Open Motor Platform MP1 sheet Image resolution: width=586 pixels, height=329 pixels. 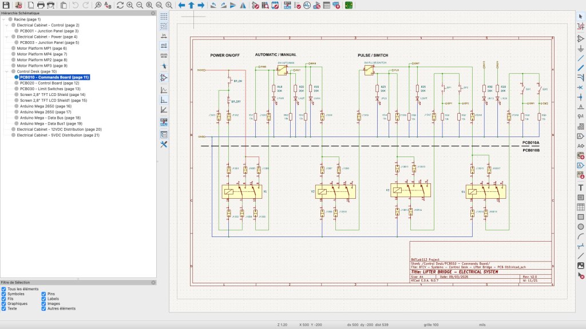[42, 49]
